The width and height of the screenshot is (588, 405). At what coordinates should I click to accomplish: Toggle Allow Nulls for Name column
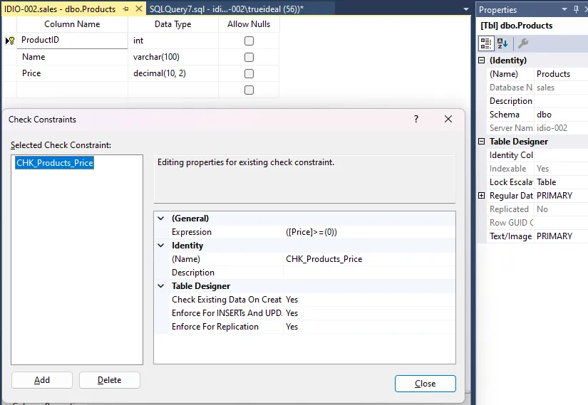(249, 58)
